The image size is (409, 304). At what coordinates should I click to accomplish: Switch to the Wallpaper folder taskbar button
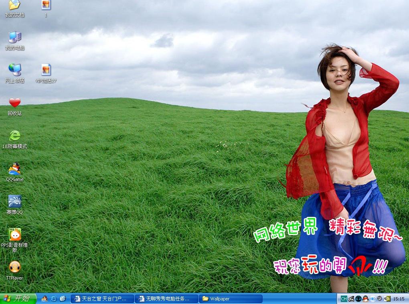(230, 299)
